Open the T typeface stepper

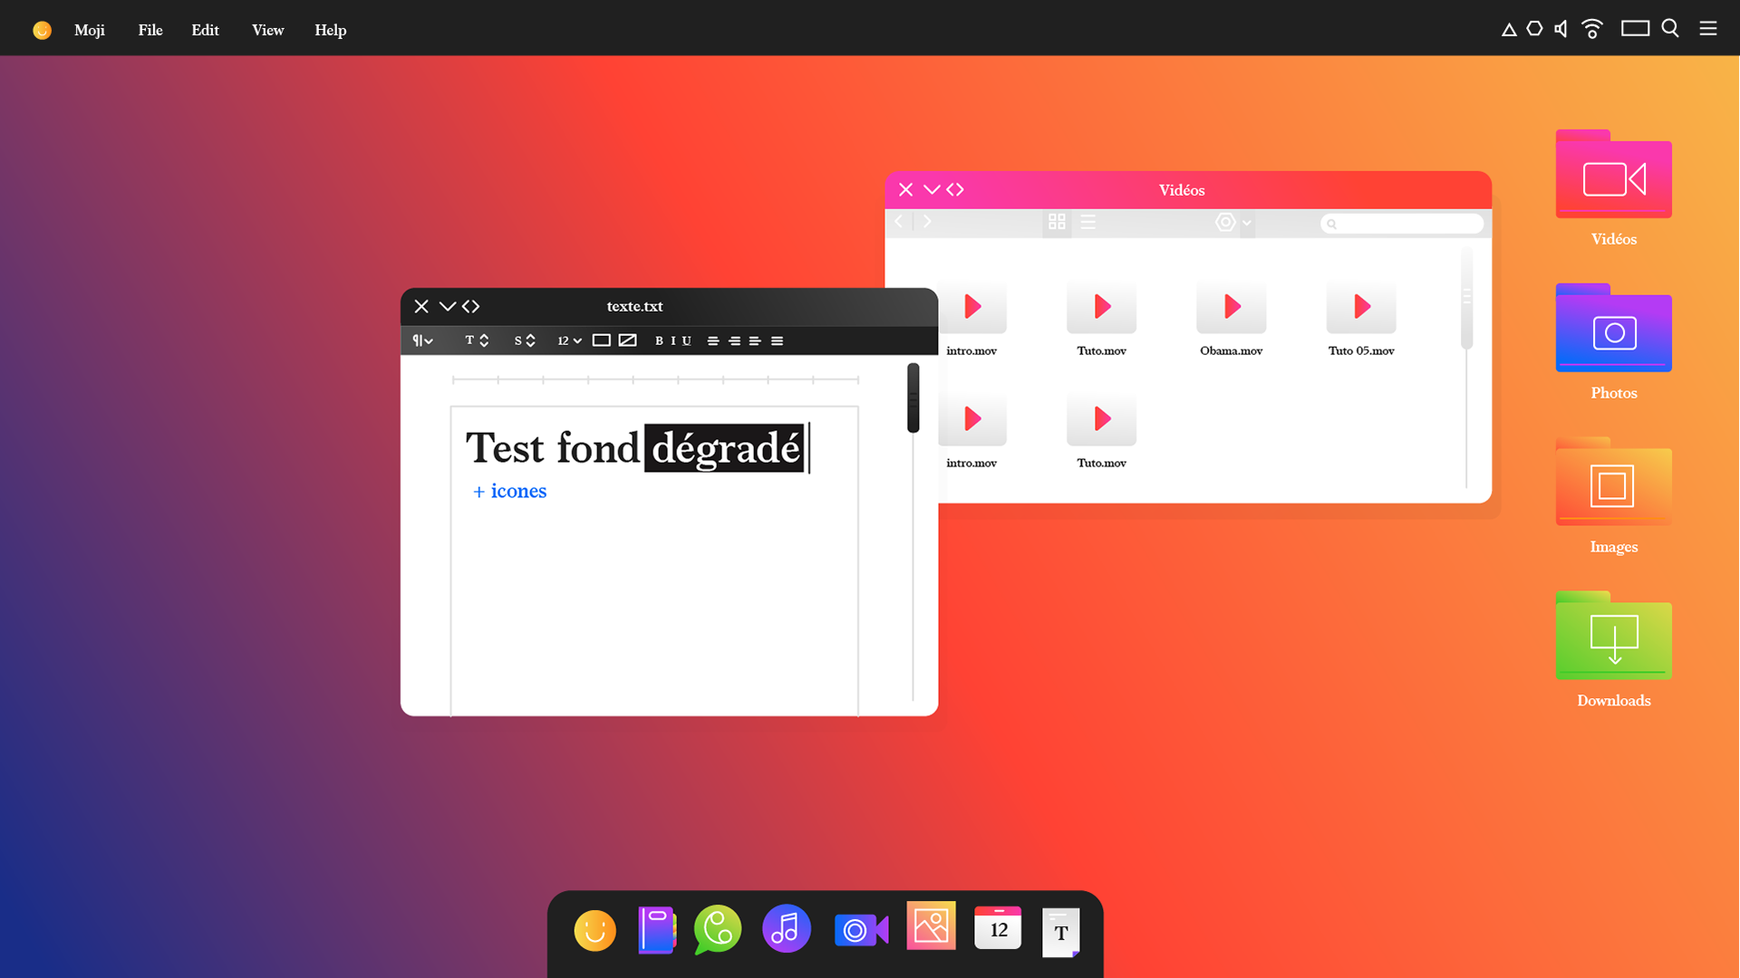pyautogui.click(x=477, y=341)
